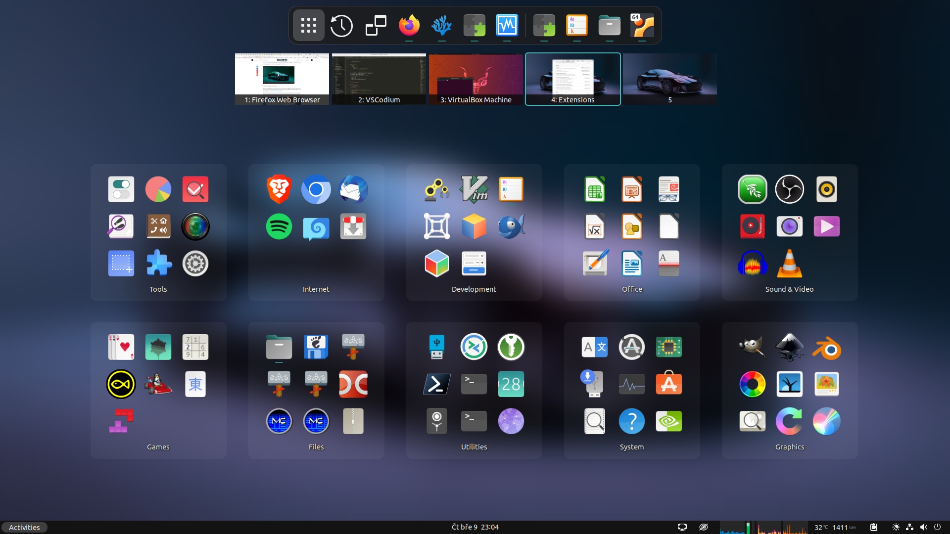Open the VLC media player icon
Image resolution: width=950 pixels, height=534 pixels.
pyautogui.click(x=789, y=264)
